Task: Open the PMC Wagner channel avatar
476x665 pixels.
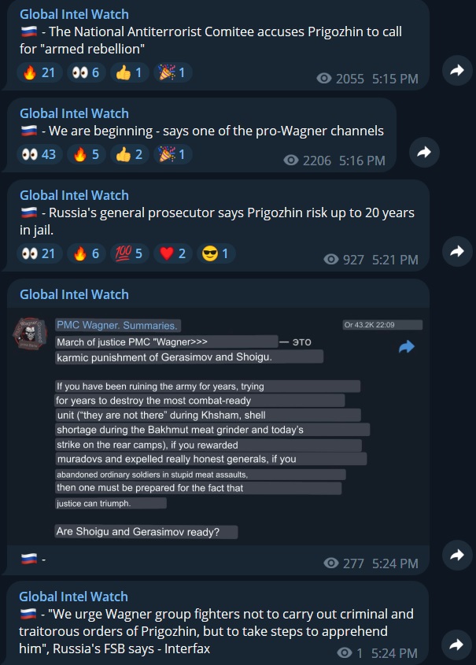Action: point(30,334)
